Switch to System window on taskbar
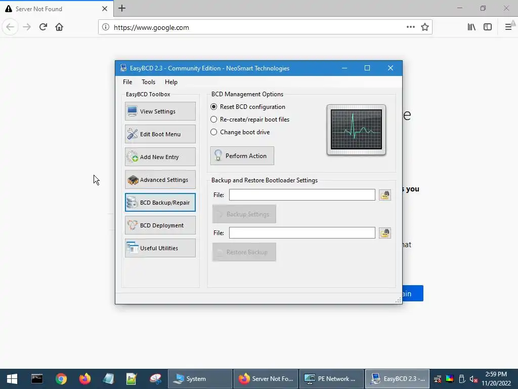The height and width of the screenshot is (389, 518). pyautogui.click(x=200, y=379)
